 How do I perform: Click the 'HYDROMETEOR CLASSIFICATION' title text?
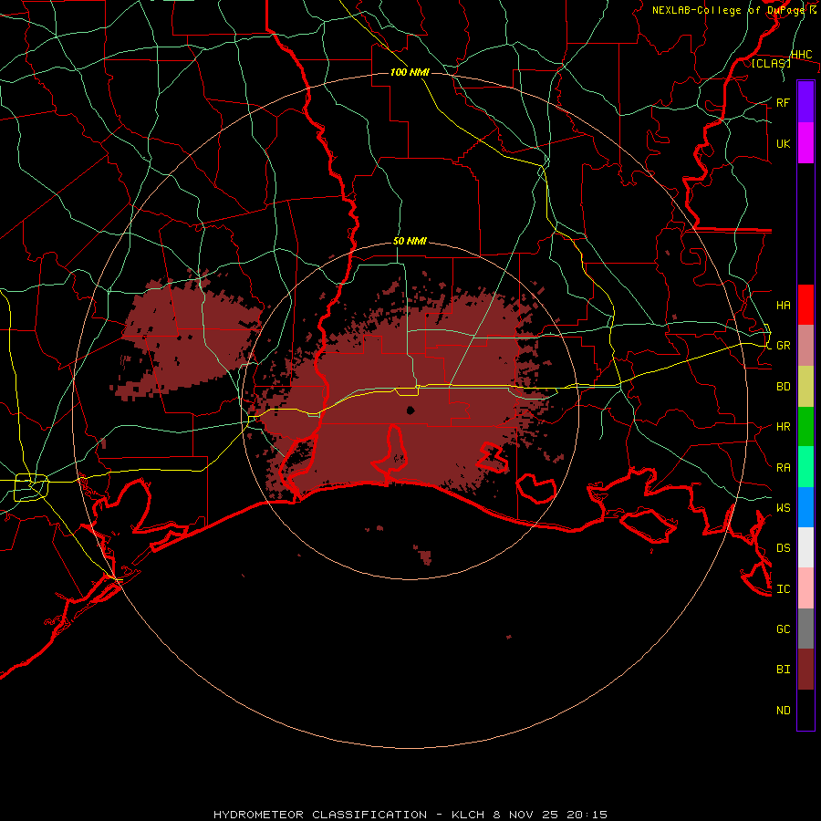pyautogui.click(x=320, y=815)
